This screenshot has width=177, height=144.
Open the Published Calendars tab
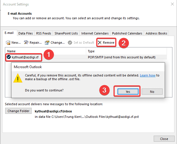pos(127,33)
